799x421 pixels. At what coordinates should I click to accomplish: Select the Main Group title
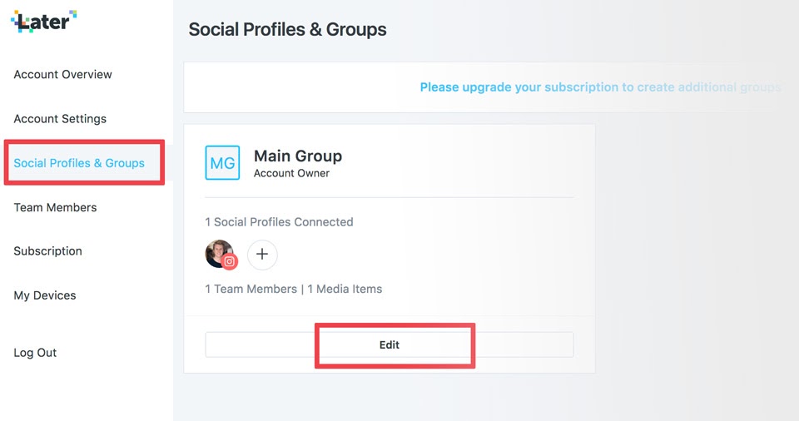[298, 156]
